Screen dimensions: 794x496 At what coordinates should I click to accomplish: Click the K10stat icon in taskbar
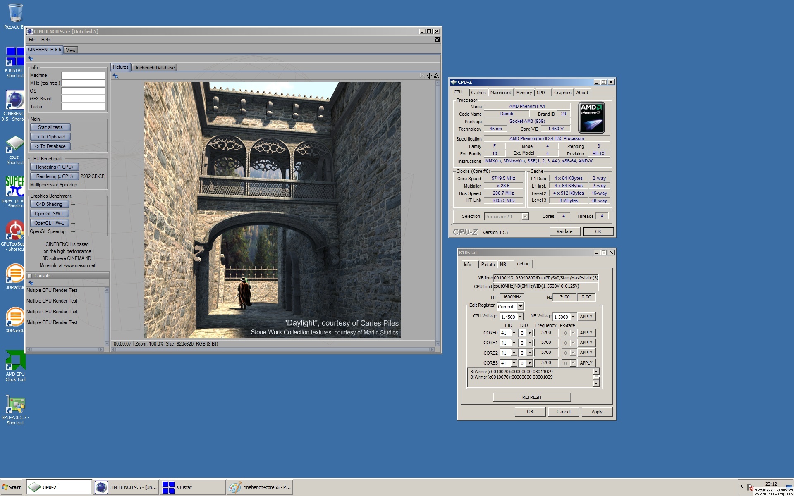tap(168, 487)
